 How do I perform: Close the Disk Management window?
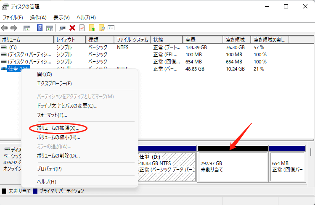point(305,6)
